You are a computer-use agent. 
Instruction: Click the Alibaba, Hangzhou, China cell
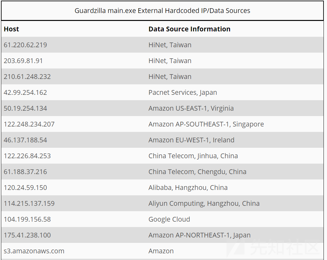[188, 188]
